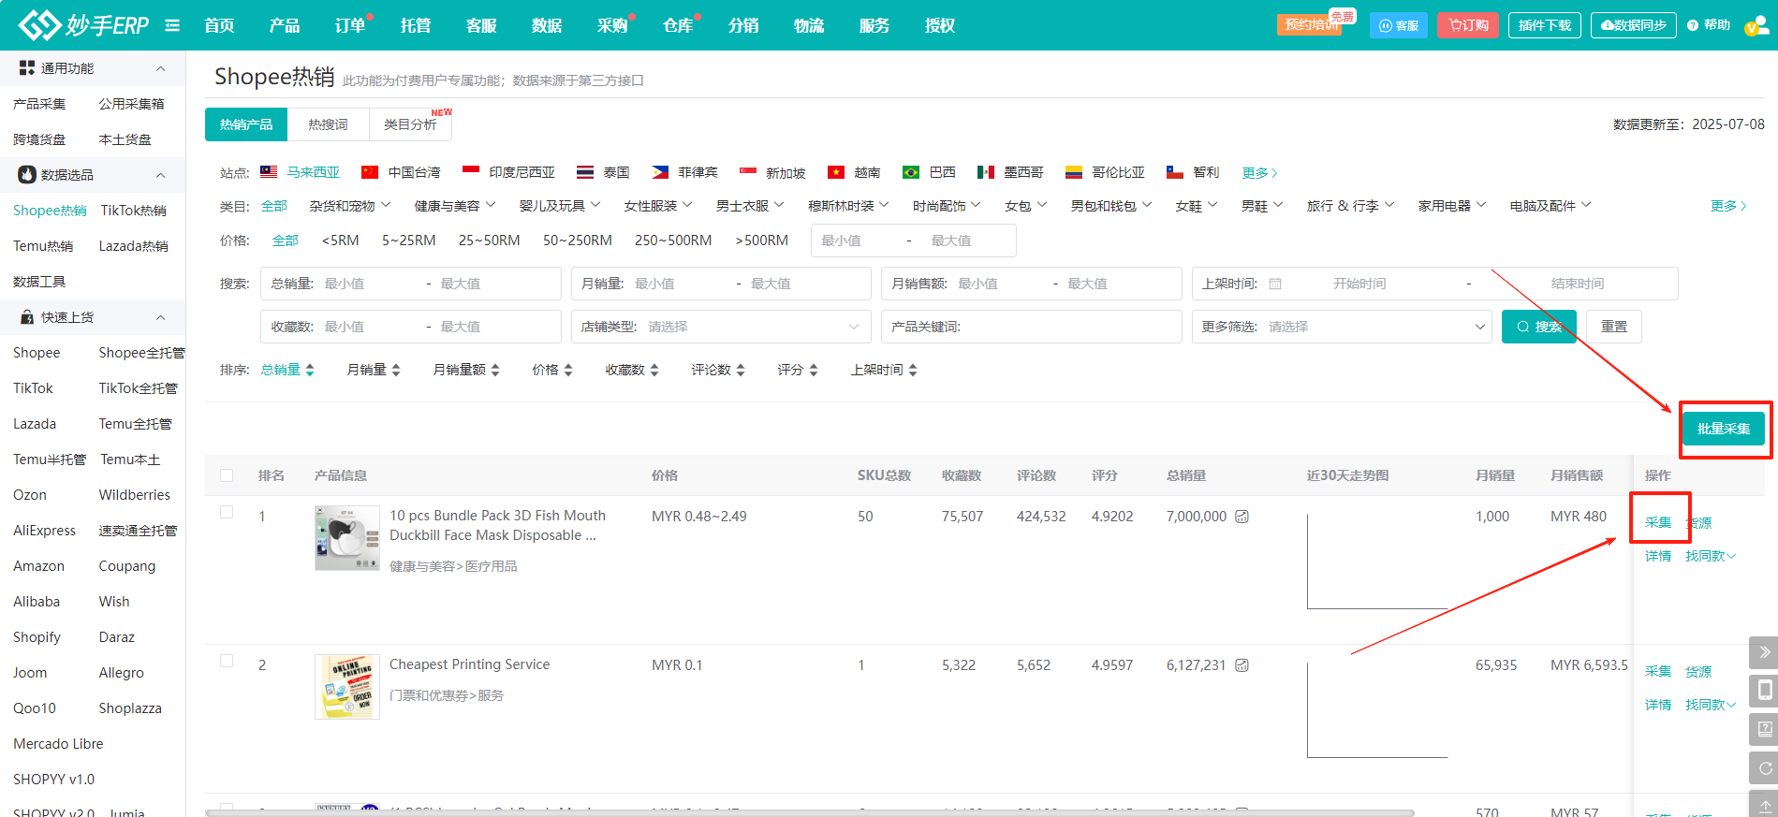Open the 采购 top menu

click(x=612, y=25)
